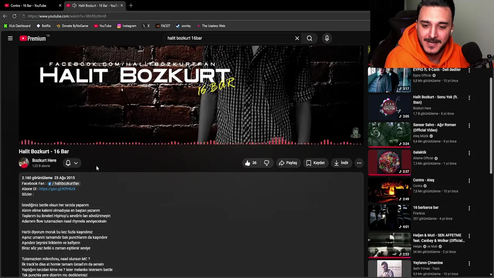The height and width of the screenshot is (278, 494).
Task: Open the Allame Official channel name
Action: coord(423,158)
